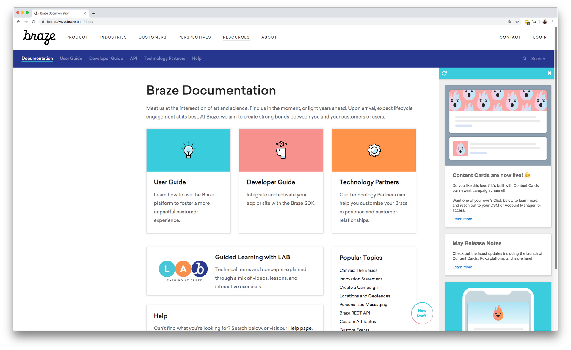The image size is (571, 350).
Task: Close the content cards feed panel
Action: [549, 73]
